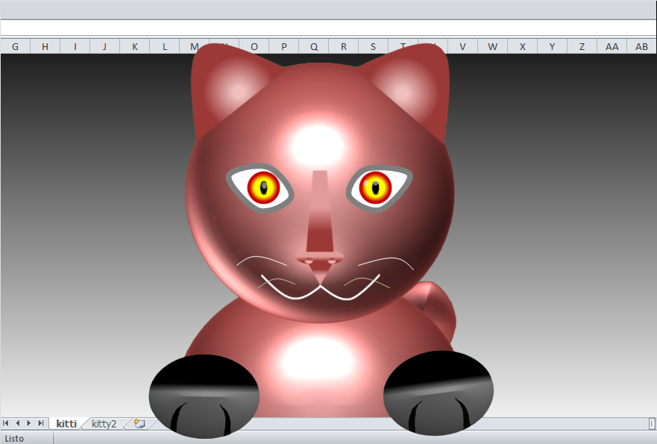Click the Listo status bar text

[x=14, y=439]
